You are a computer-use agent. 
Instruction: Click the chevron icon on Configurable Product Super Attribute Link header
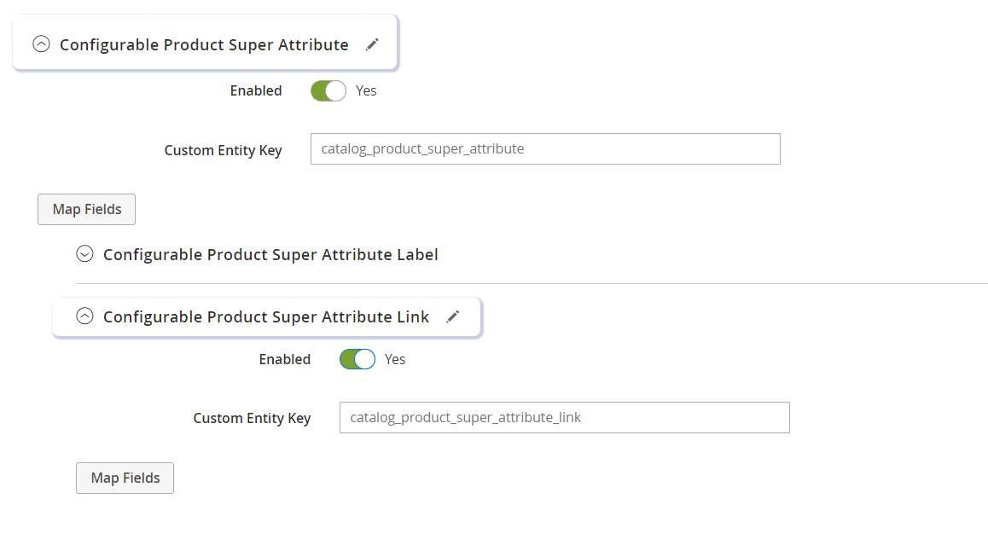[x=84, y=316]
